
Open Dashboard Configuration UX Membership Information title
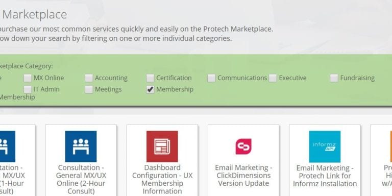point(162,179)
